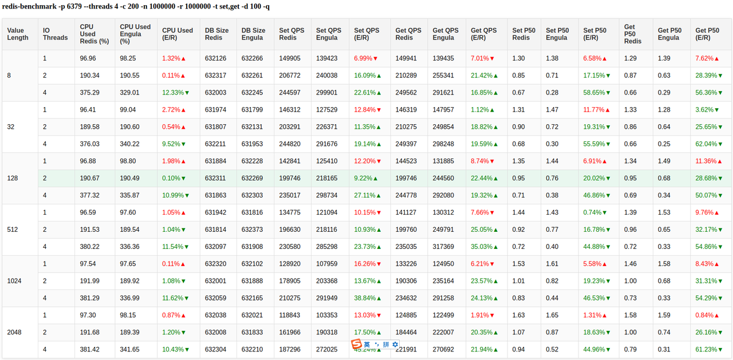
Task: Toggle the 英 English input mode
Action: tap(366, 345)
